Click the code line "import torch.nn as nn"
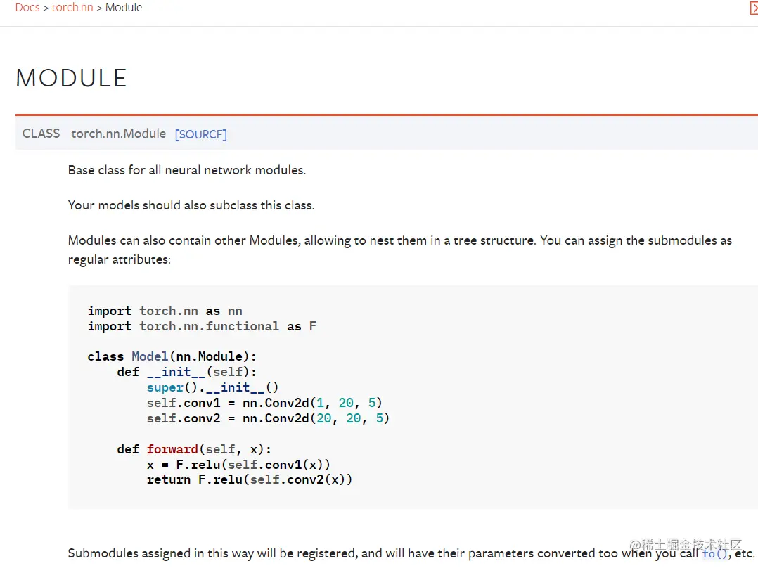Viewport: 758px width, 568px height. [x=165, y=311]
